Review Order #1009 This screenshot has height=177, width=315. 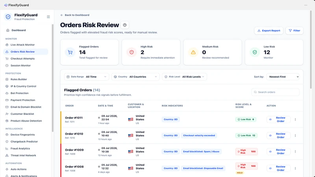tap(278, 151)
